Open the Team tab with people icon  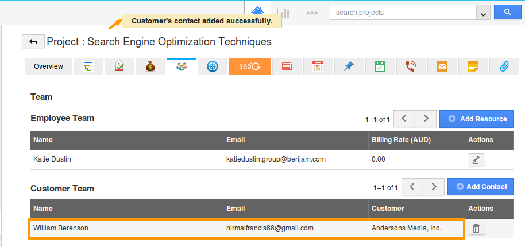click(x=182, y=66)
